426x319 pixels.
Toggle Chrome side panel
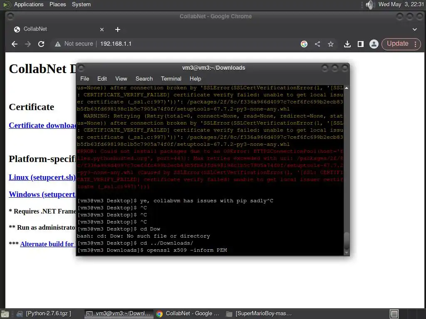click(361, 44)
